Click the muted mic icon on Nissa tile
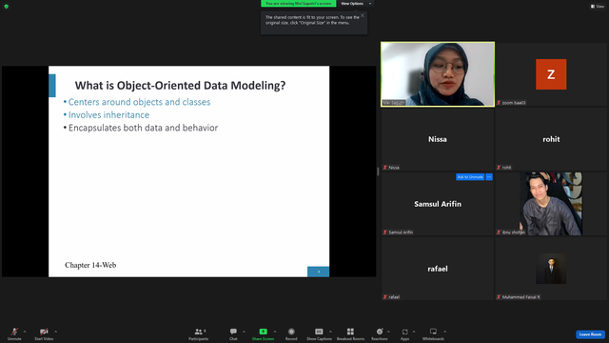The image size is (609, 343). (384, 168)
